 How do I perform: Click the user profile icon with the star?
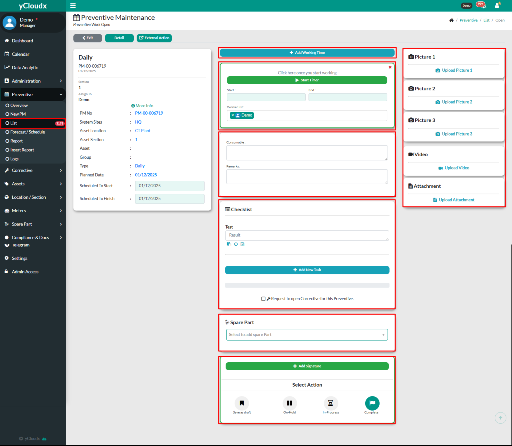pyautogui.click(x=497, y=5)
